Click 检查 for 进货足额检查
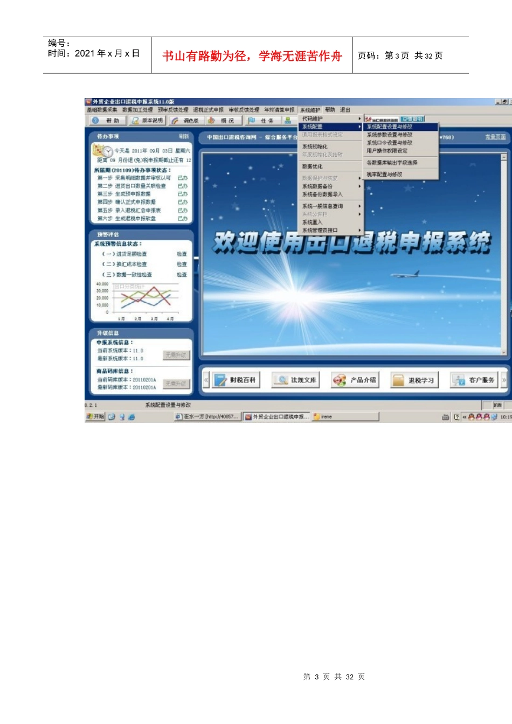Viewport: 512px width, 724px height. (x=182, y=254)
